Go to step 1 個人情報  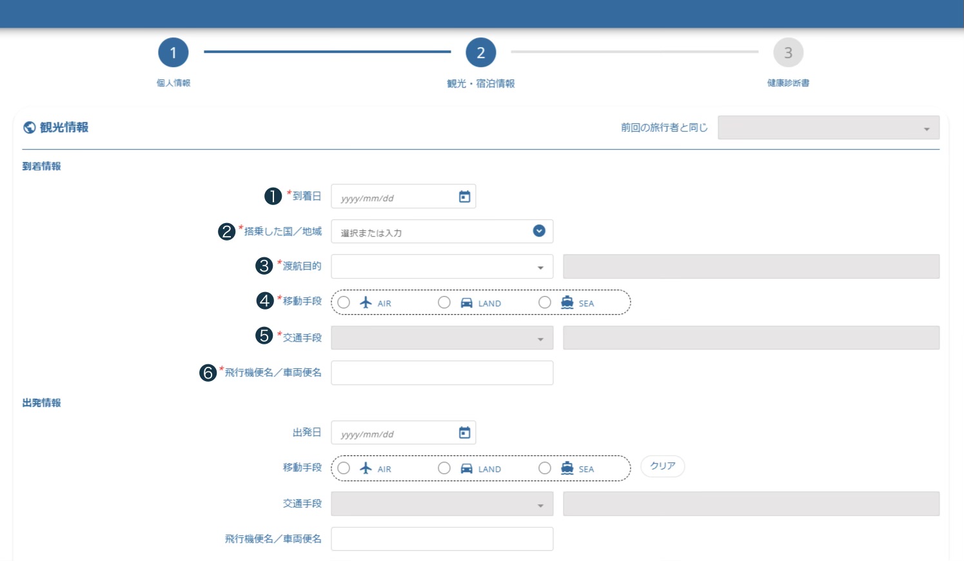[173, 53]
